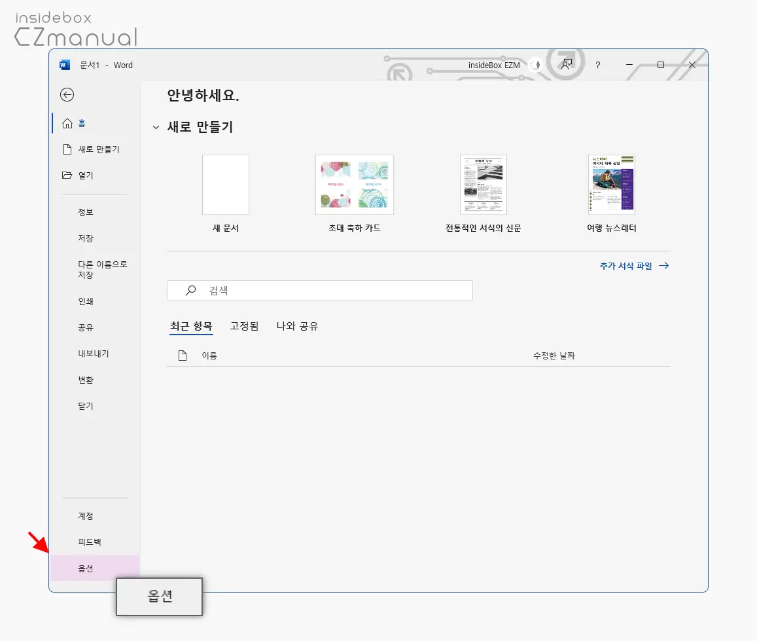Click the back arrow to return to document

coord(67,95)
